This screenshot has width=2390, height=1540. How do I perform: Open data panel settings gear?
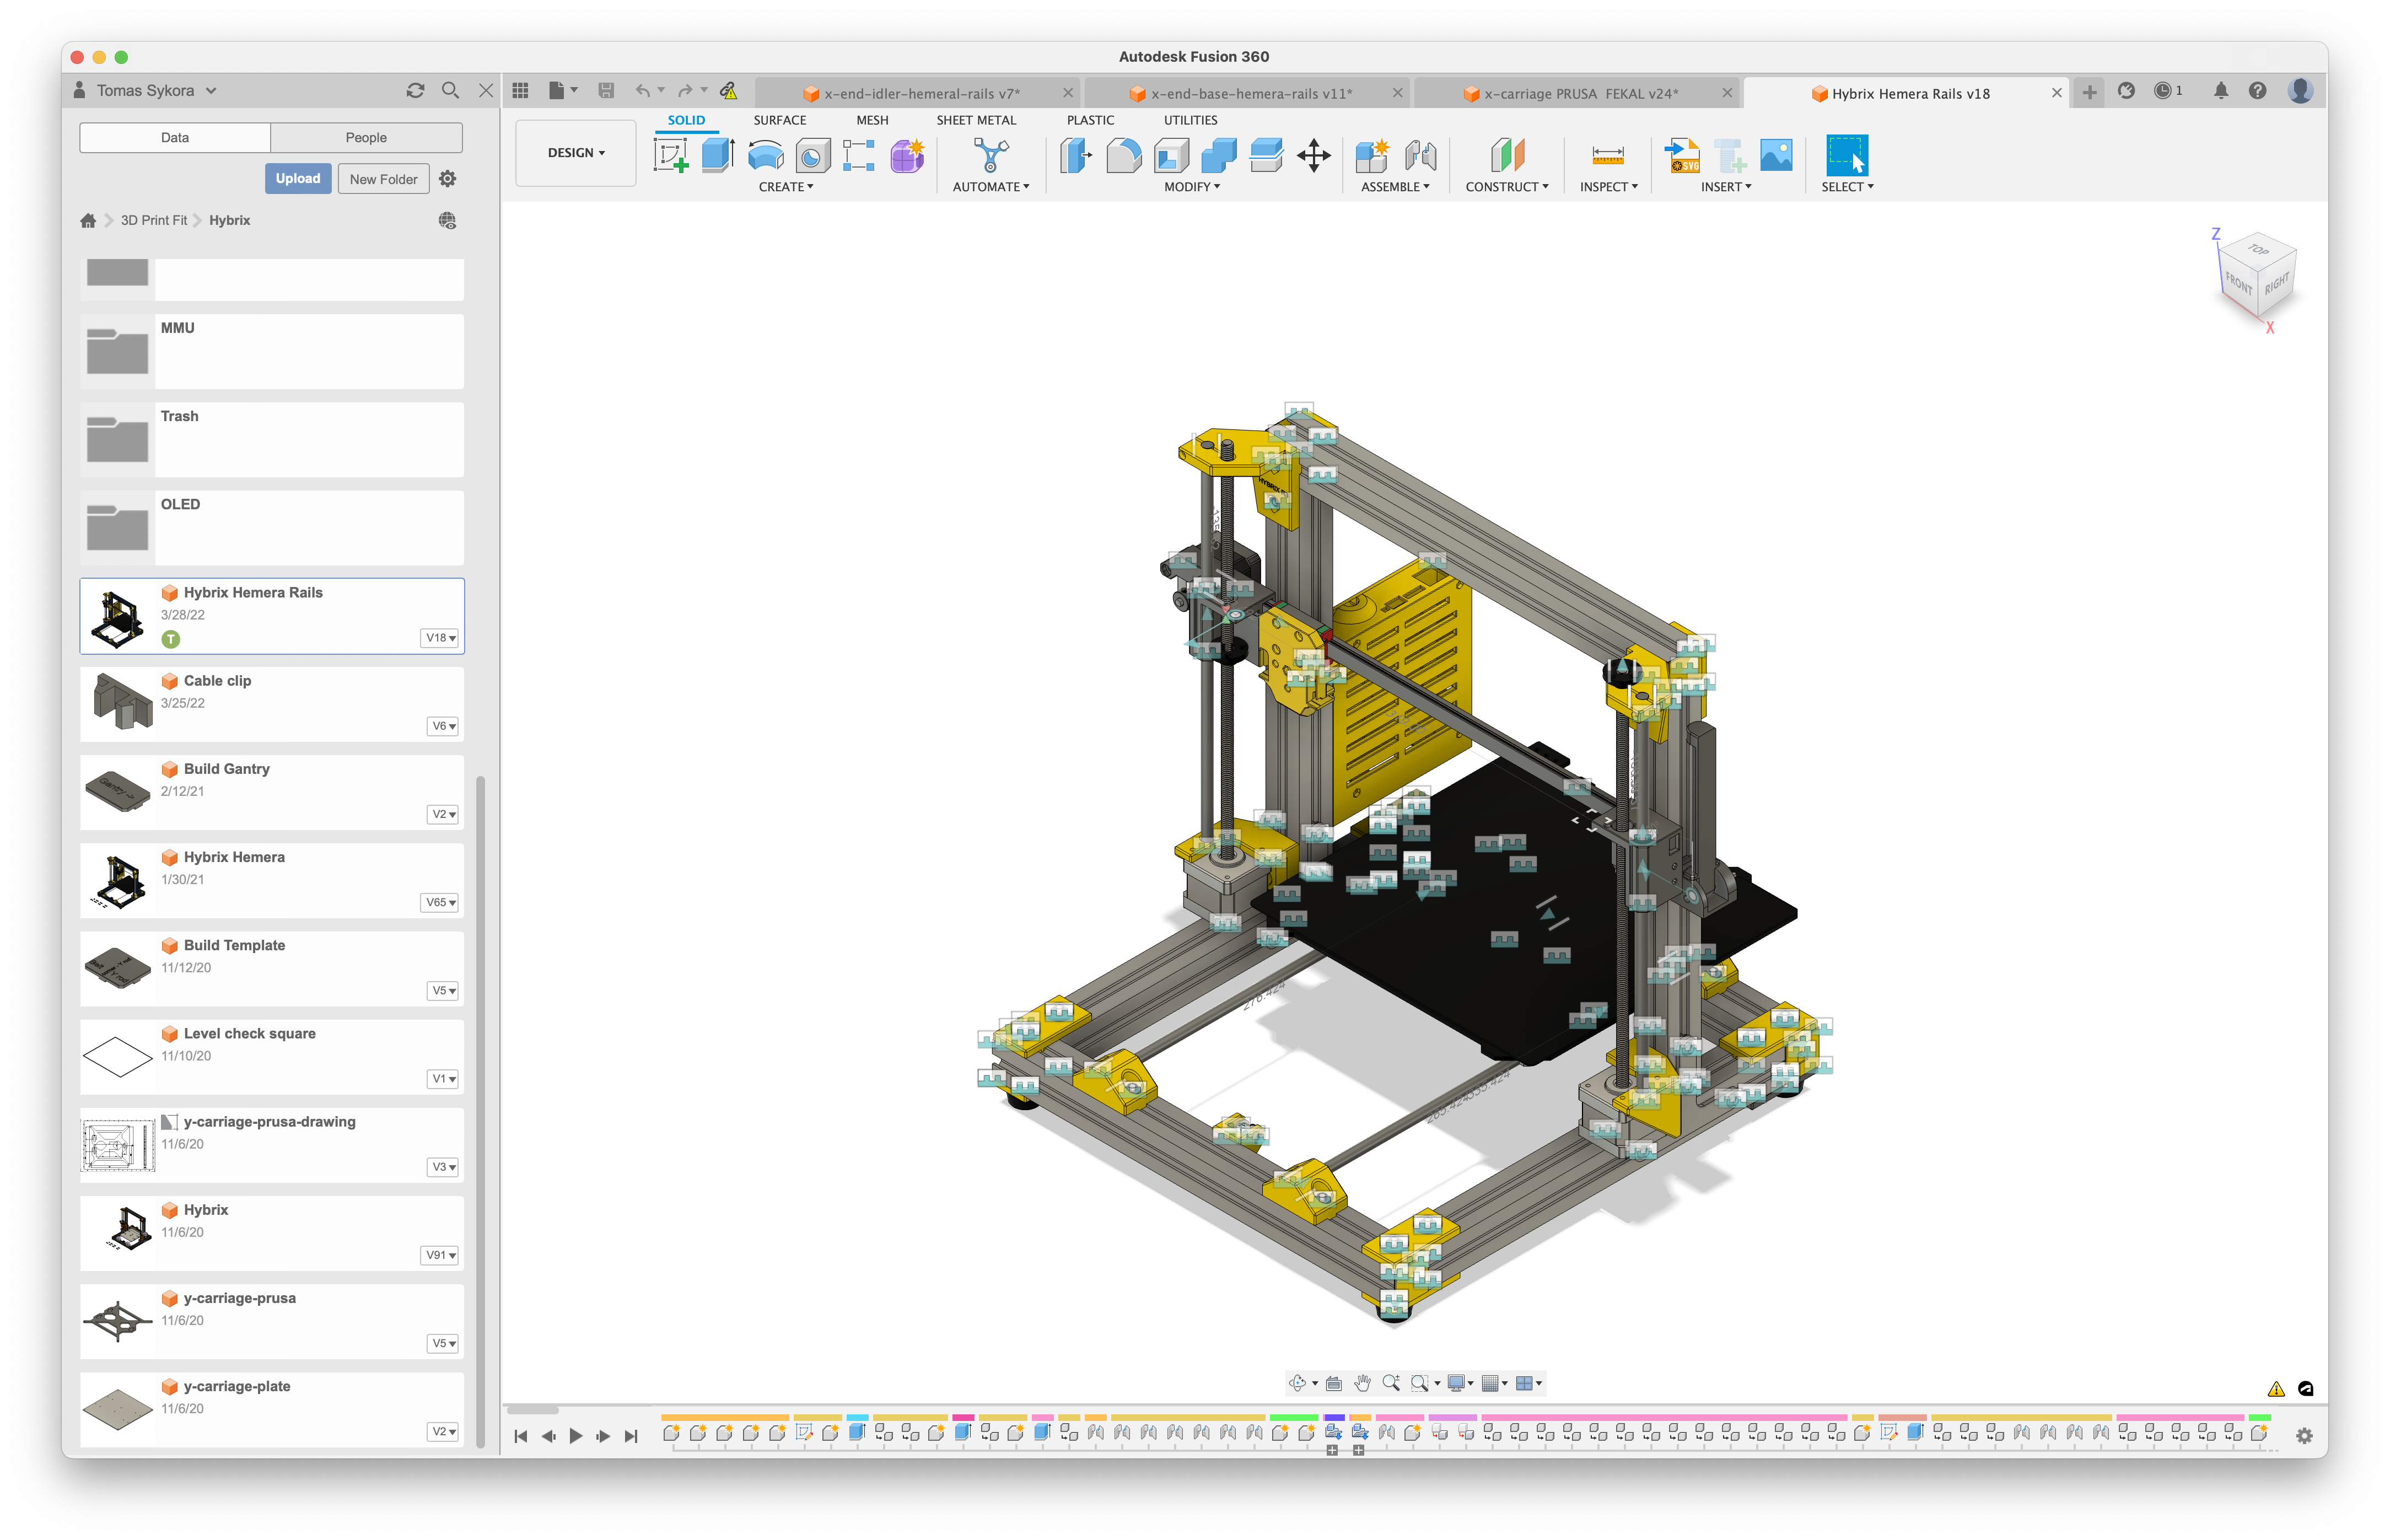coord(448,178)
